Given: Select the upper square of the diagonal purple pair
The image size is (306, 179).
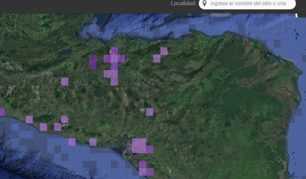Looking at the screenshot, I should coord(164,51).
